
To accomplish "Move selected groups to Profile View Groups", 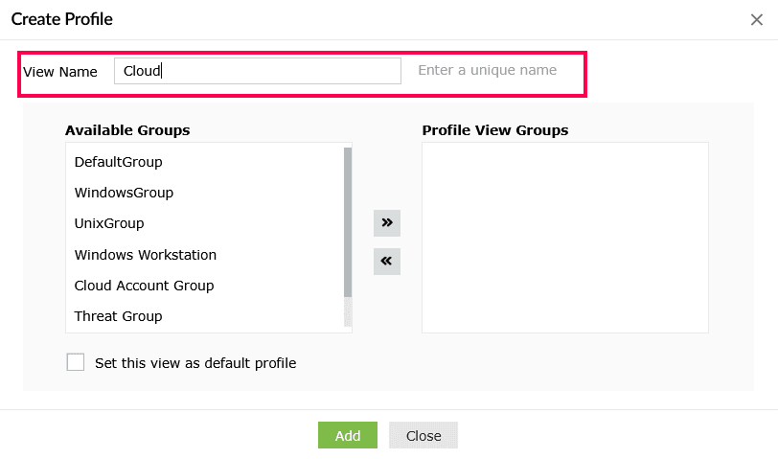I will pyautogui.click(x=387, y=222).
